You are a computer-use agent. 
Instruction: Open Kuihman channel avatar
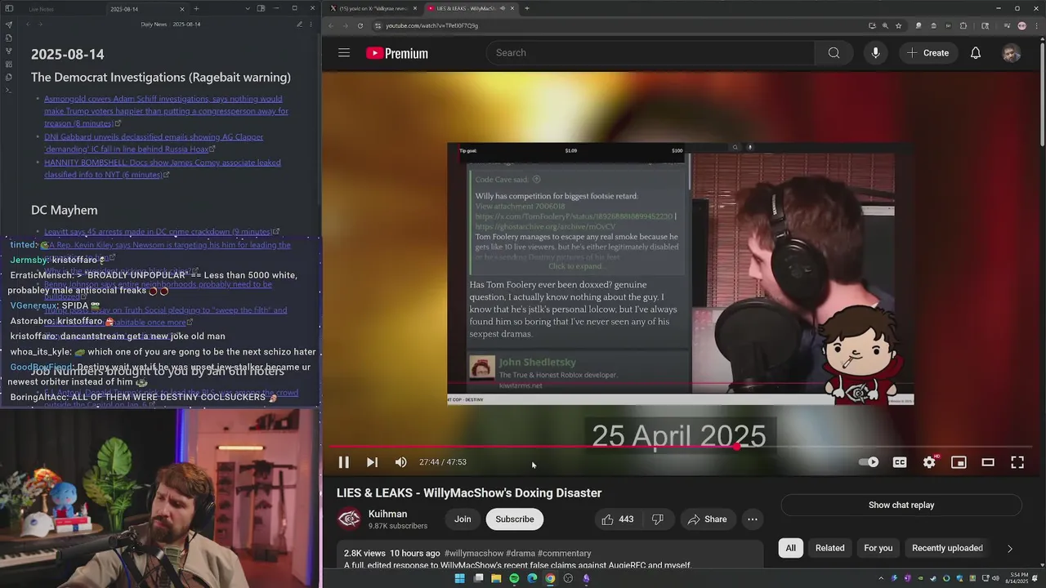click(349, 519)
